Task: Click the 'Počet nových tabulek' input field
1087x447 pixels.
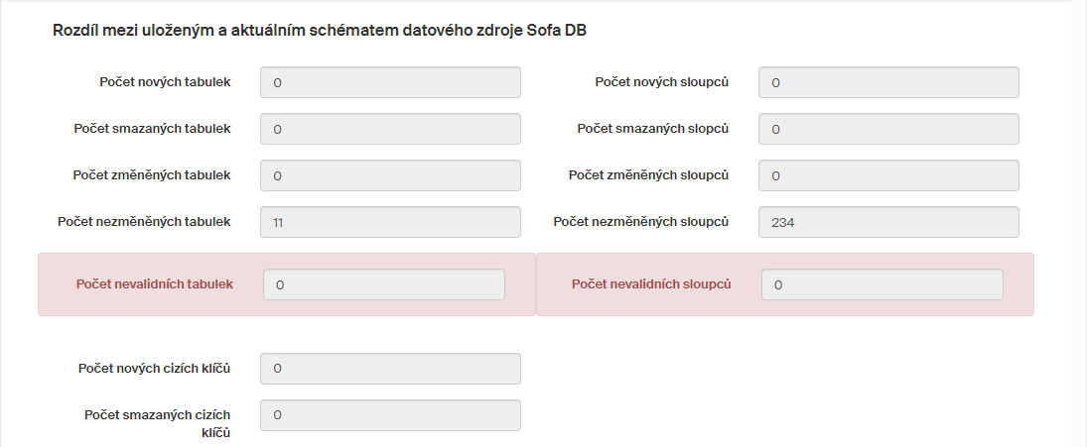Action: (x=390, y=82)
